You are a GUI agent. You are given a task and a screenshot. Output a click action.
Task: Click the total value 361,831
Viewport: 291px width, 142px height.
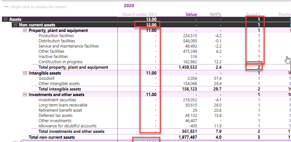point(189,131)
